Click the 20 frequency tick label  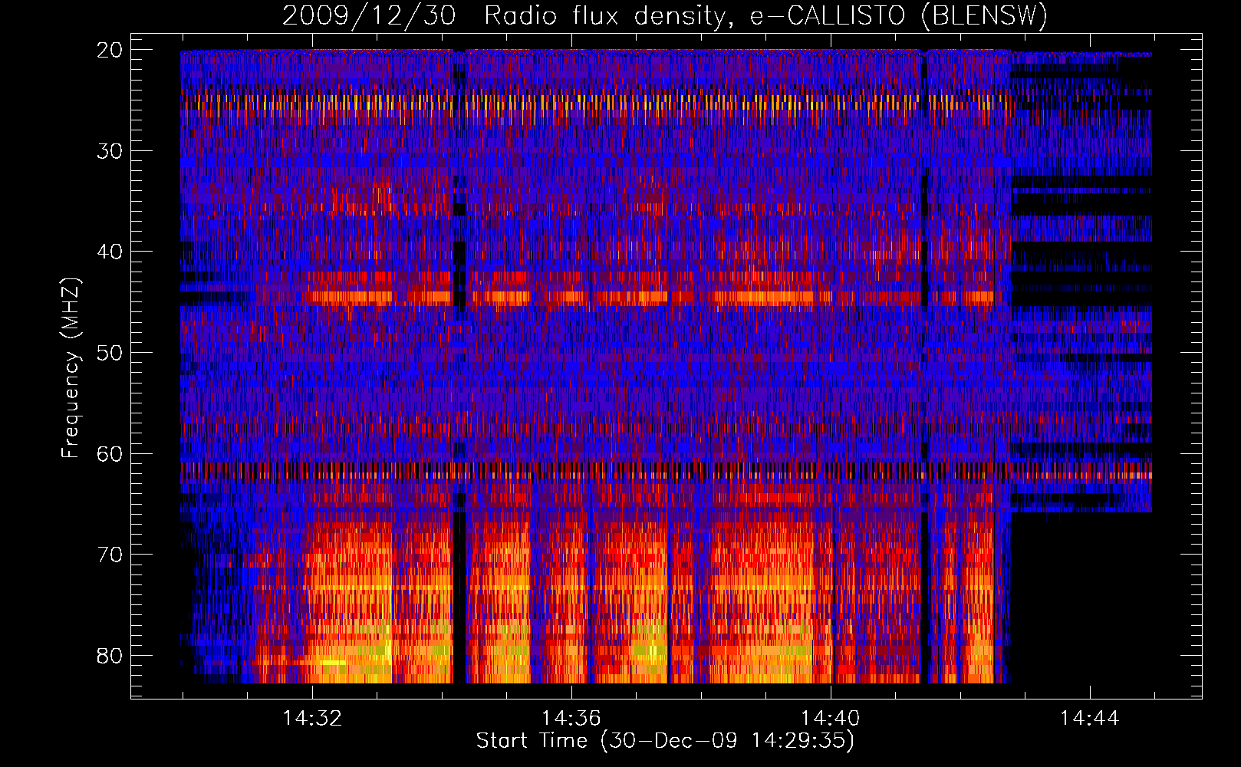pyautogui.click(x=110, y=50)
